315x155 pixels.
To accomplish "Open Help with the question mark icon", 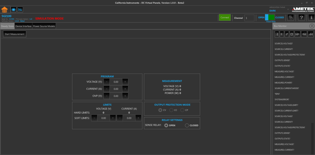I will click(x=301, y=18).
